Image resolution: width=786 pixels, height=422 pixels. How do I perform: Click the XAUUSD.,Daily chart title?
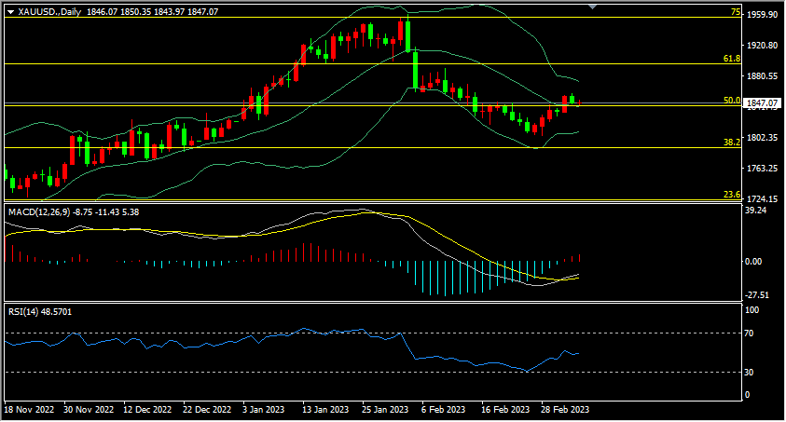(x=49, y=11)
